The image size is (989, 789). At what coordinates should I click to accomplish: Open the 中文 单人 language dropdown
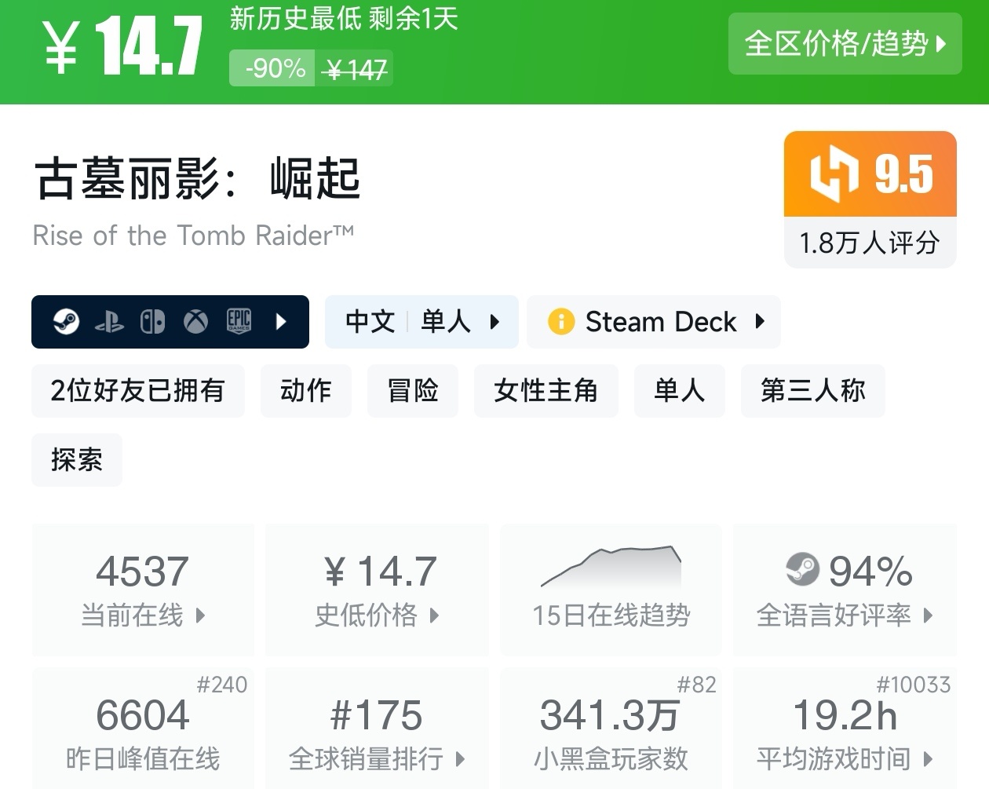(x=422, y=322)
